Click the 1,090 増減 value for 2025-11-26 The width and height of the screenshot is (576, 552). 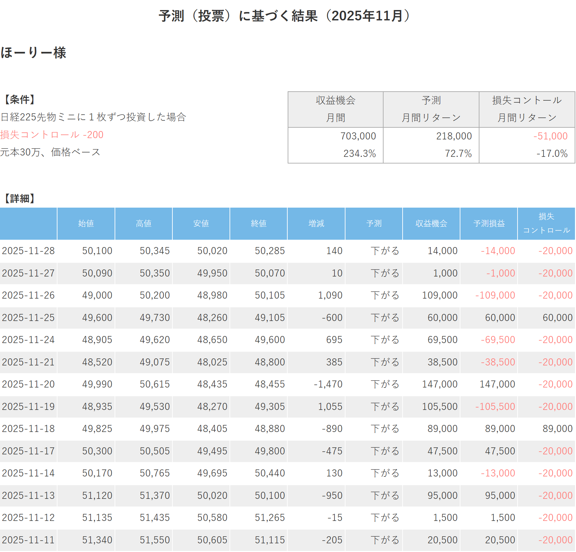[330, 295]
